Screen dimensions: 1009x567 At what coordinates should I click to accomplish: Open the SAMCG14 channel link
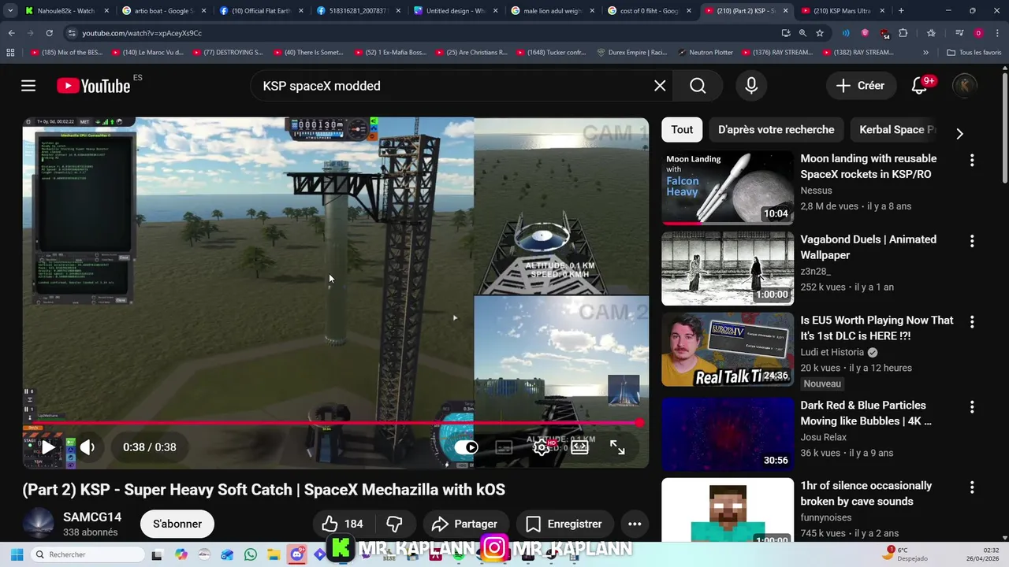tap(92, 517)
